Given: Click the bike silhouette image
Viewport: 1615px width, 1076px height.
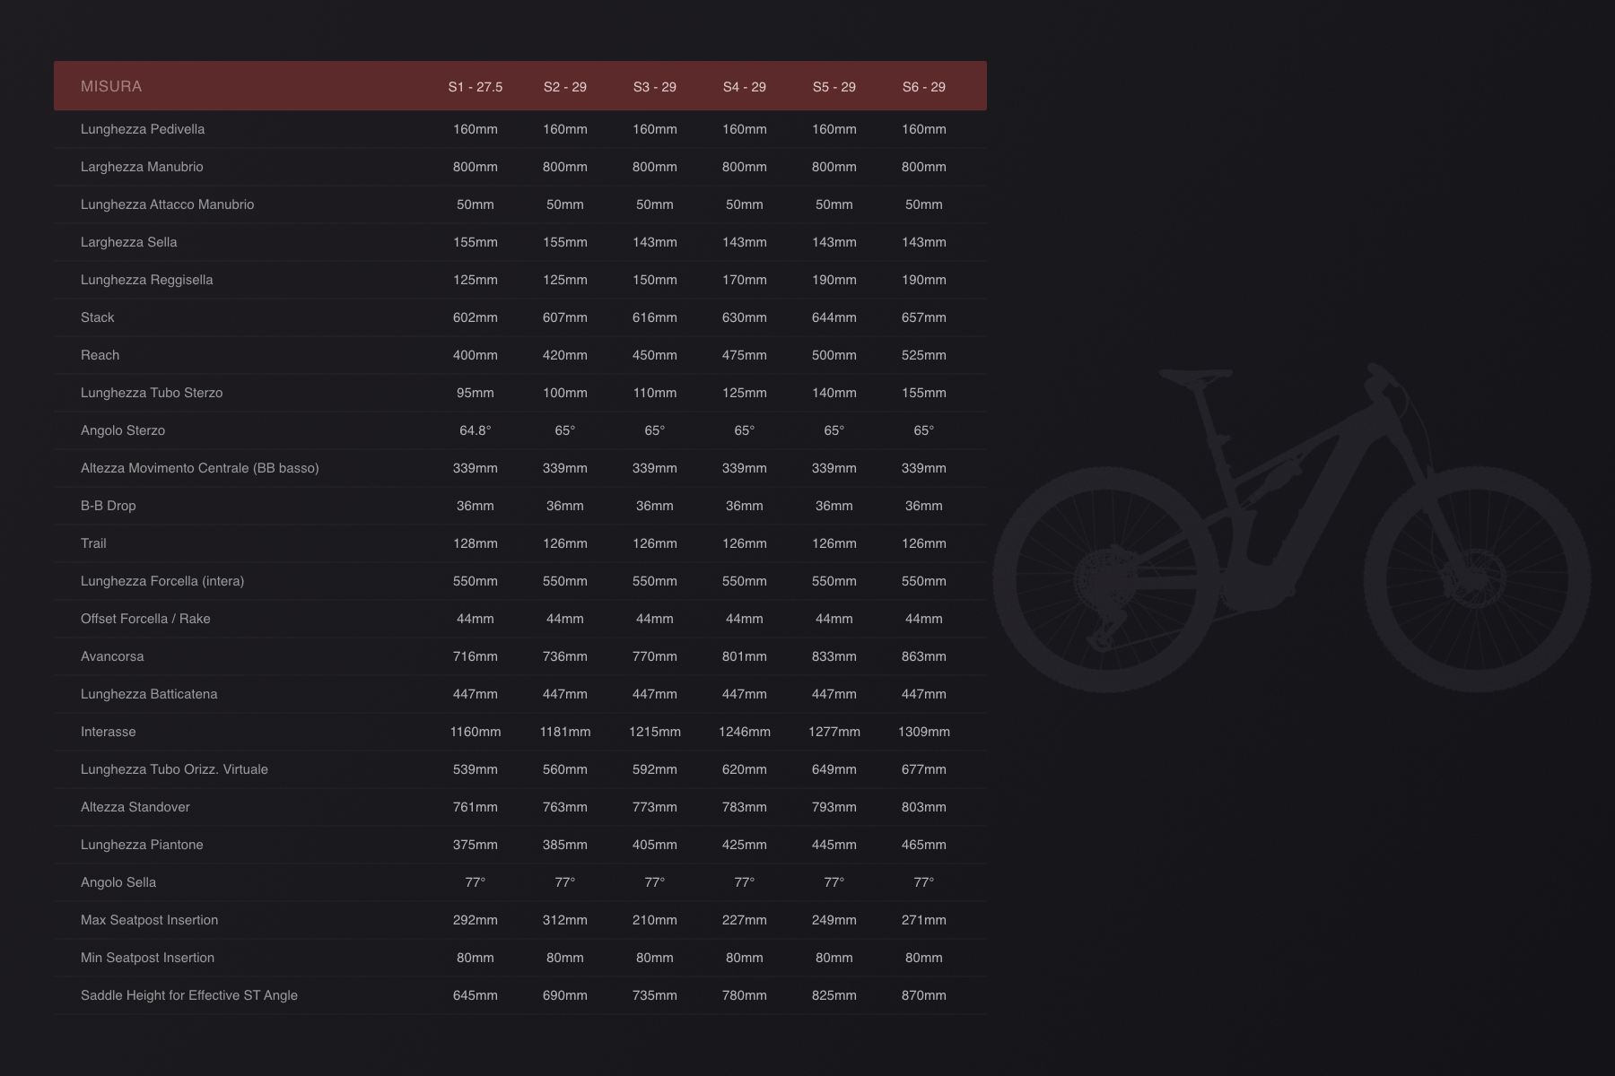Looking at the screenshot, I should (1290, 529).
